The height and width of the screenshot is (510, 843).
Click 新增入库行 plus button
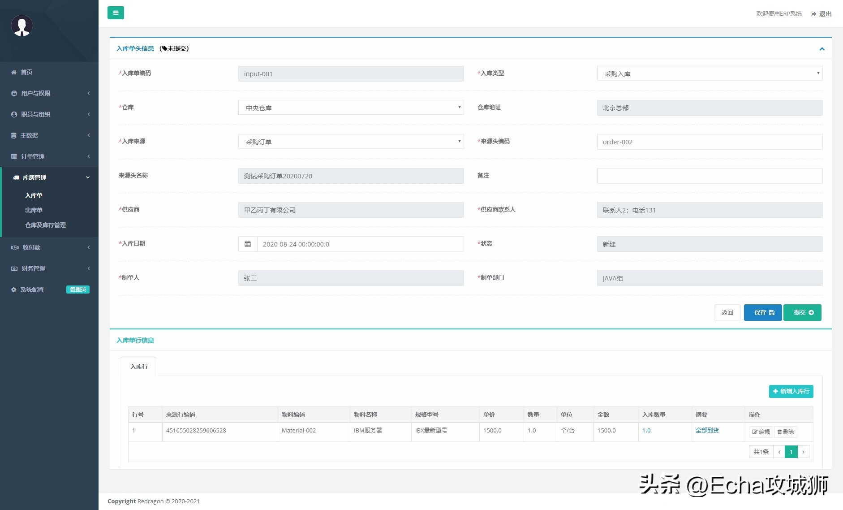coord(791,391)
